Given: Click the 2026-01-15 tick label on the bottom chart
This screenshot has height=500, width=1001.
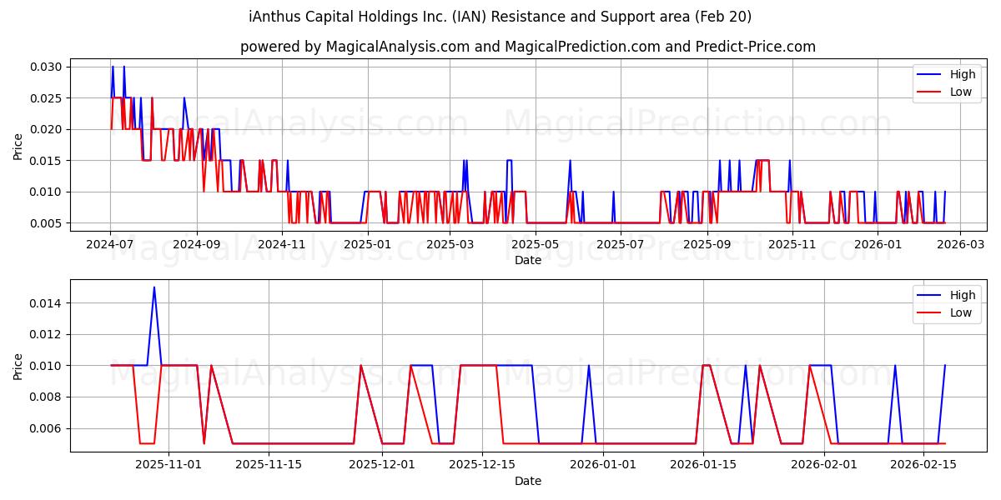Looking at the screenshot, I should pos(702,465).
